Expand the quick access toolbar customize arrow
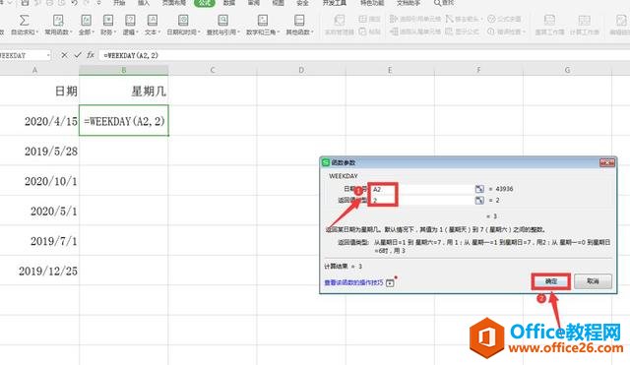The height and width of the screenshot is (365, 630). 98,3
